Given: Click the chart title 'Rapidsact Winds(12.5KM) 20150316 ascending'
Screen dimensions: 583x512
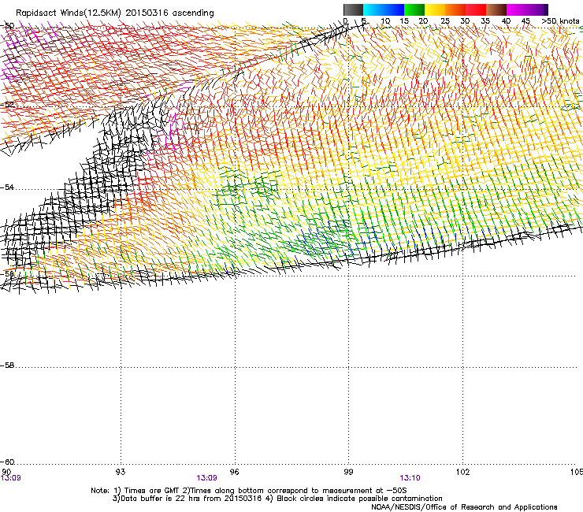Looking at the screenshot, I should tap(114, 13).
